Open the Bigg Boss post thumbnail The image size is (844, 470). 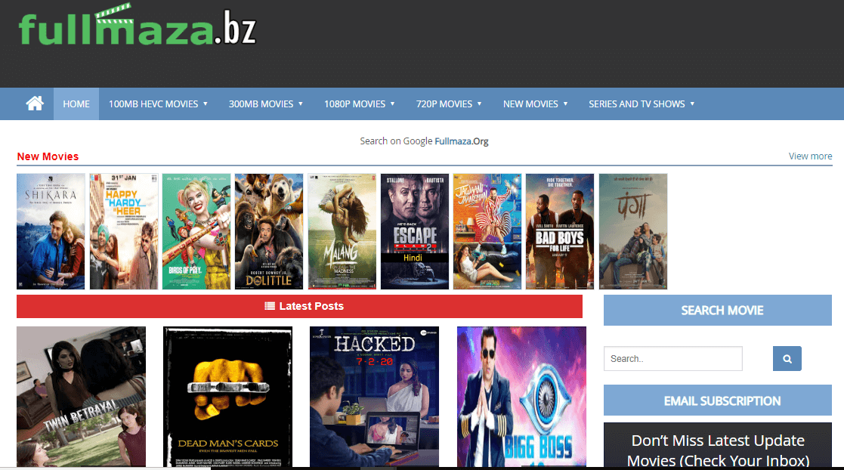pyautogui.click(x=521, y=397)
